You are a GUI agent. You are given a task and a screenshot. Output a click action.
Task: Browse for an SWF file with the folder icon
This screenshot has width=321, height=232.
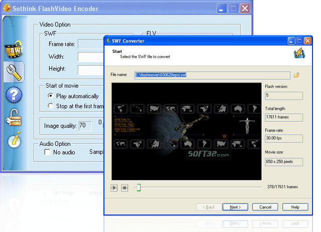tap(296, 75)
